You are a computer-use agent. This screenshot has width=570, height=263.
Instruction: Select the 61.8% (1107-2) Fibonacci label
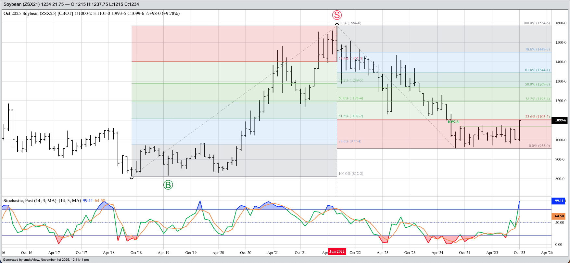click(351, 116)
